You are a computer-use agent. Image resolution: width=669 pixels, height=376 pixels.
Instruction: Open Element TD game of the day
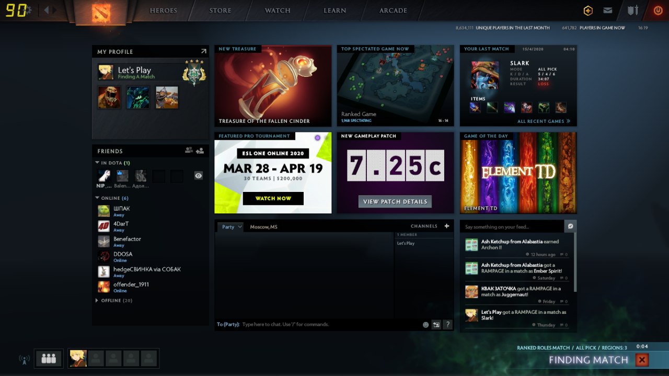518,173
